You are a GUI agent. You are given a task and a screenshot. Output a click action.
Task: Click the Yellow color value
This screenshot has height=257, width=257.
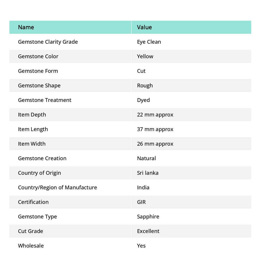pyautogui.click(x=145, y=56)
